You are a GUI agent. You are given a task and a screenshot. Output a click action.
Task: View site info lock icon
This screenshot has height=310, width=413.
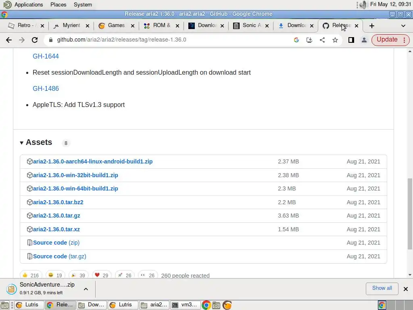[51, 40]
